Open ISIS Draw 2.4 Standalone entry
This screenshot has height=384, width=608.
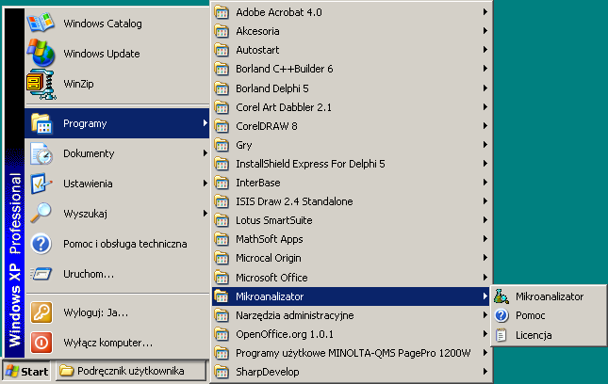click(x=353, y=201)
